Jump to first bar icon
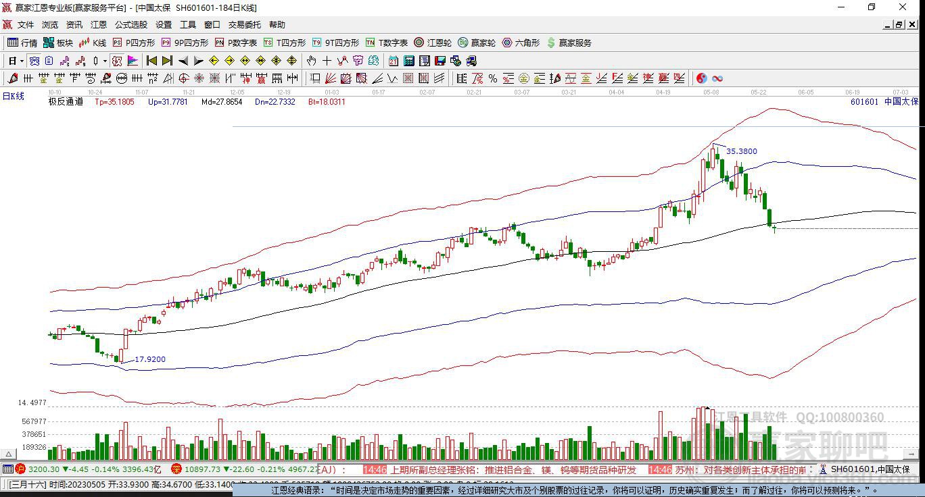 [x=152, y=61]
